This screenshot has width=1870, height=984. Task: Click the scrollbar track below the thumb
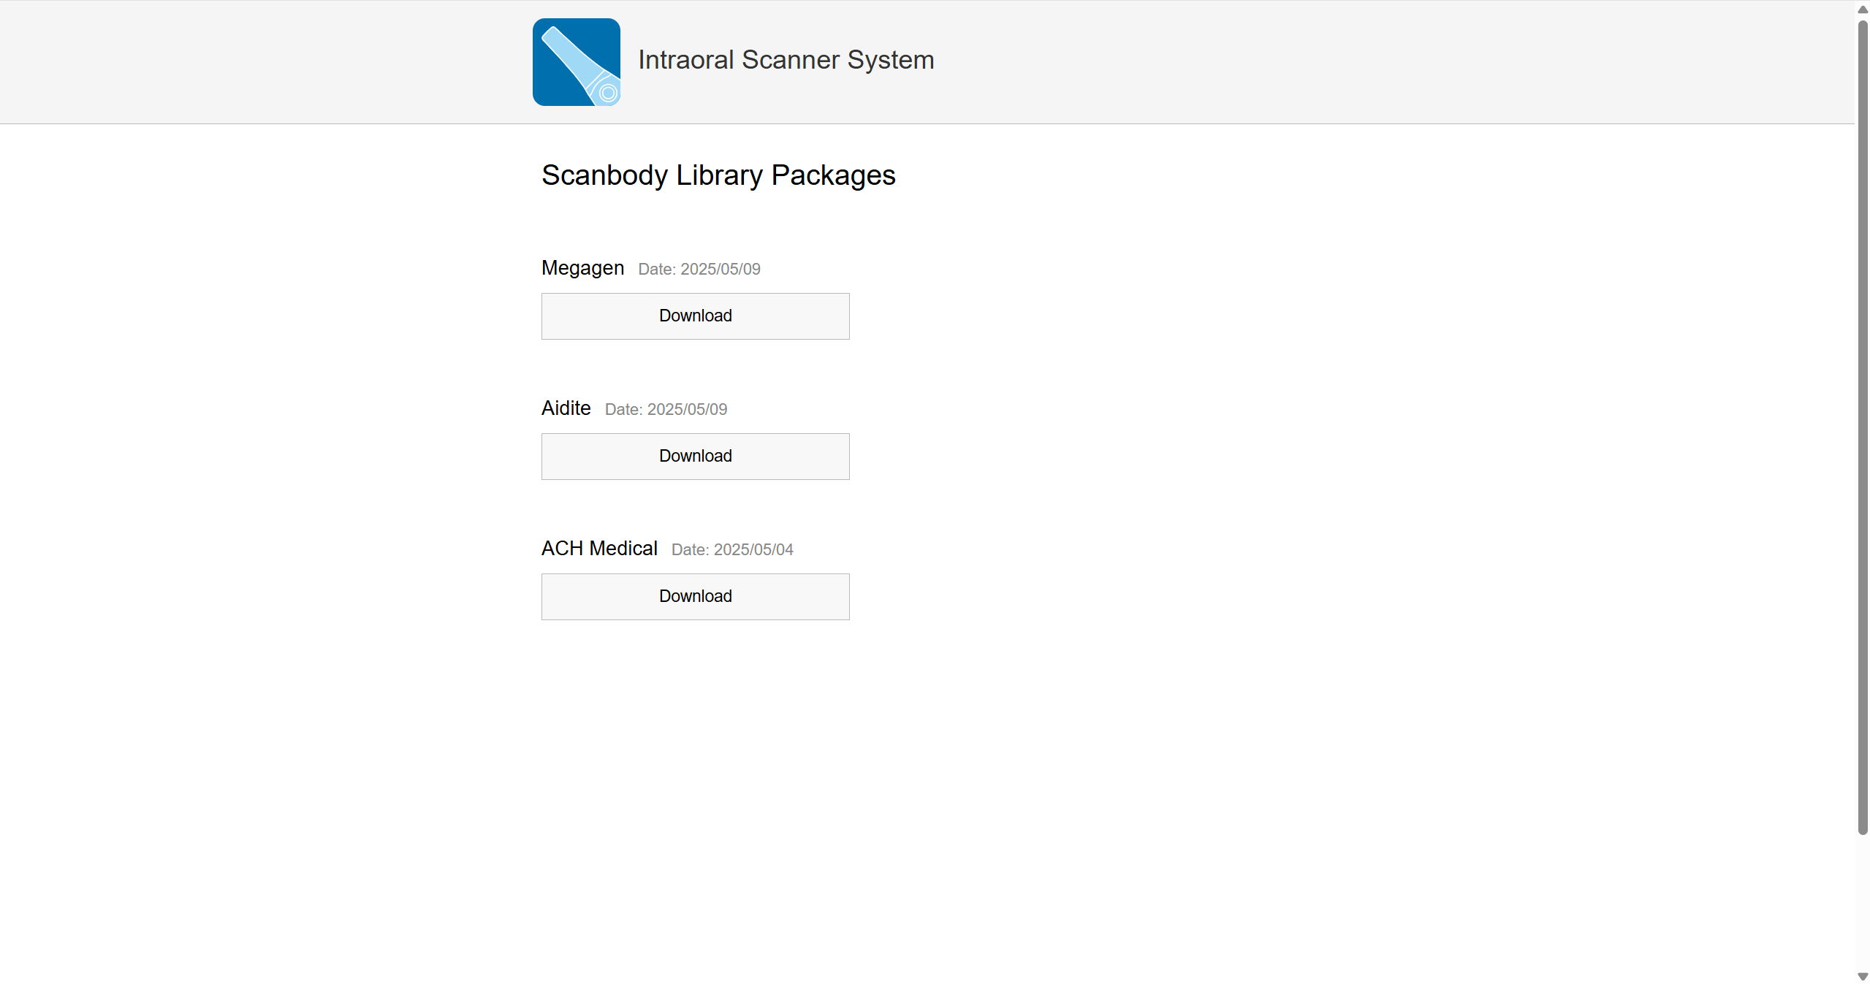(1862, 901)
